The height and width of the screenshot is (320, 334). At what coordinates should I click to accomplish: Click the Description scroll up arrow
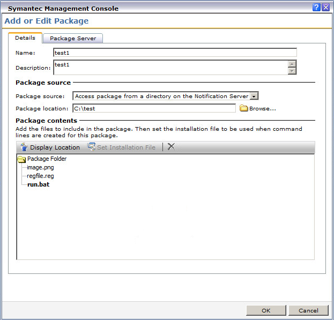(x=292, y=64)
